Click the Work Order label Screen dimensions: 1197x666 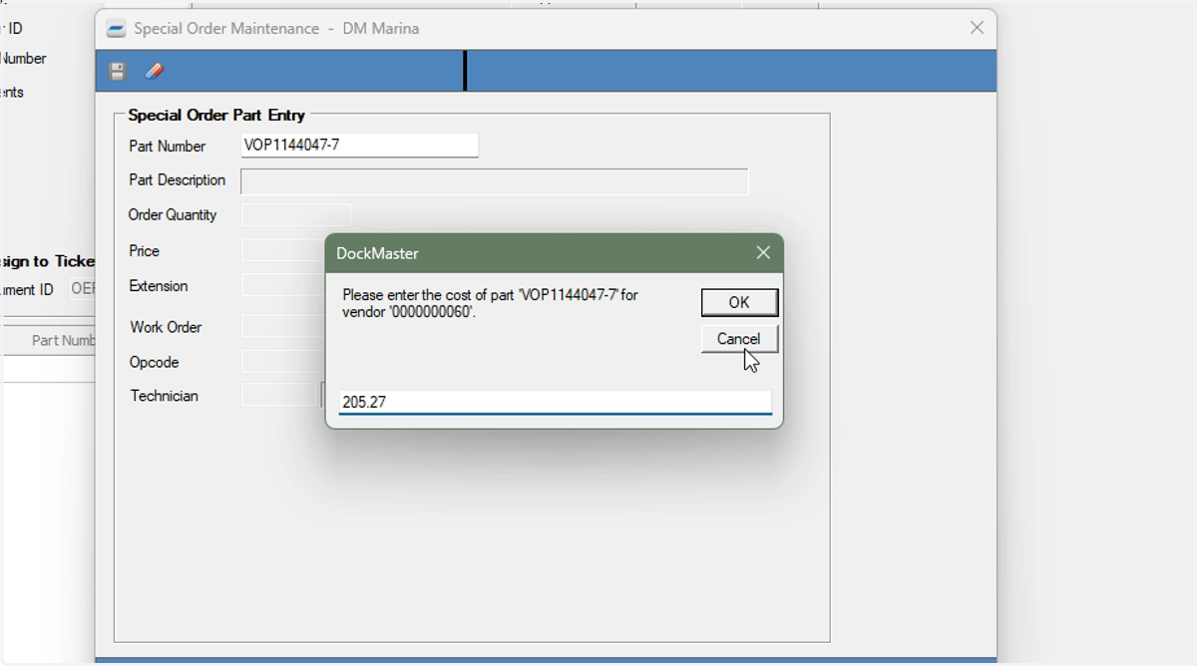tap(166, 327)
